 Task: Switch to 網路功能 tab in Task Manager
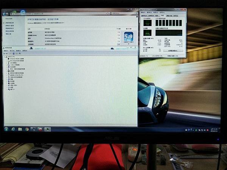[x=169, y=15]
